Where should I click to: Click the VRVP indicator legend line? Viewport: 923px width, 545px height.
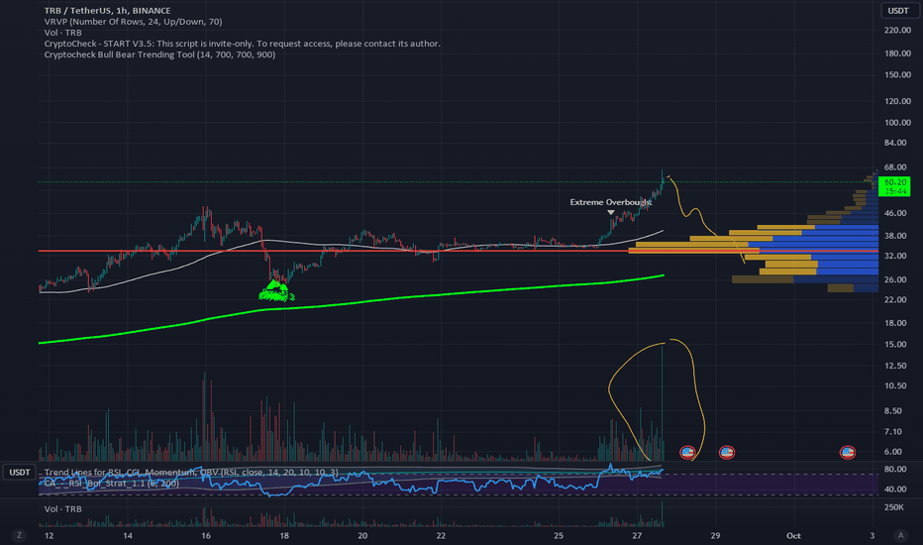(133, 22)
